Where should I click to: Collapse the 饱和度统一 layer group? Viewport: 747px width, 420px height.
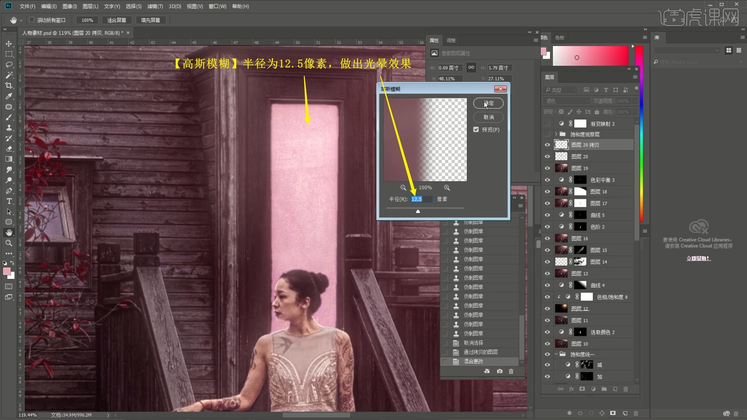coord(556,354)
